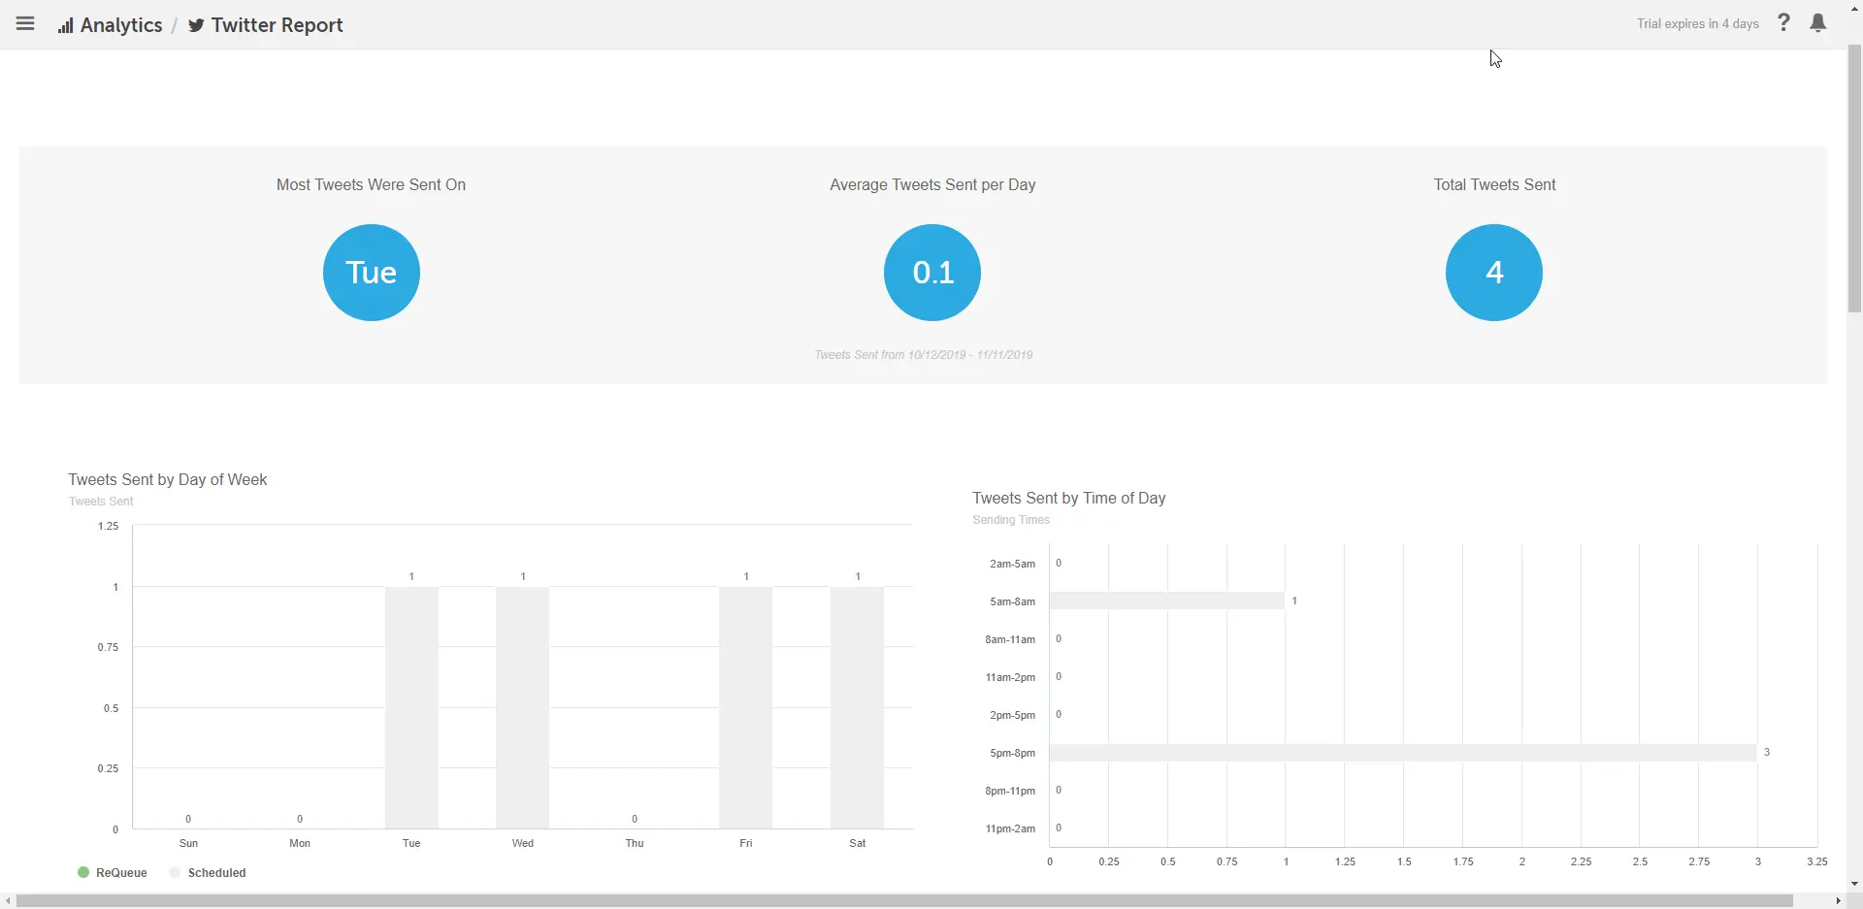This screenshot has height=909, width=1863.
Task: Toggle the Scheduled legend series
Action: click(x=208, y=873)
